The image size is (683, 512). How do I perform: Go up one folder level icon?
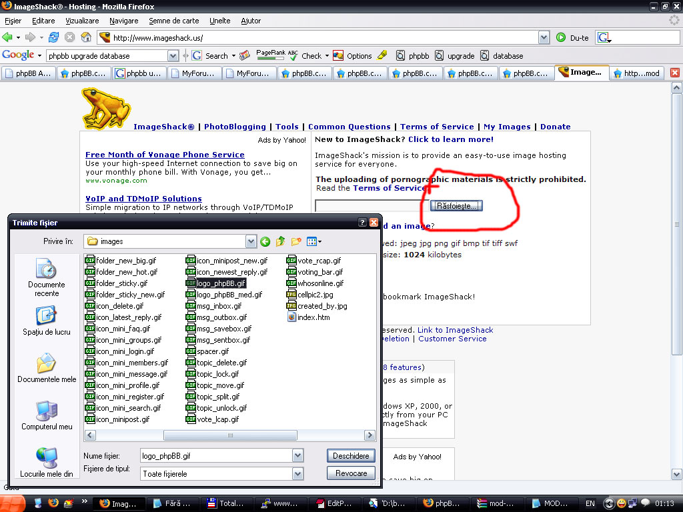[281, 241]
